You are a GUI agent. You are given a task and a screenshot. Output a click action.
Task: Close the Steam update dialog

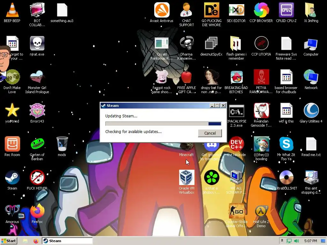click(x=223, y=106)
